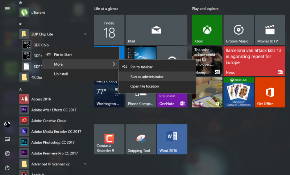Click the µTorrent app icon
The image size is (290, 175).
coord(24,13)
